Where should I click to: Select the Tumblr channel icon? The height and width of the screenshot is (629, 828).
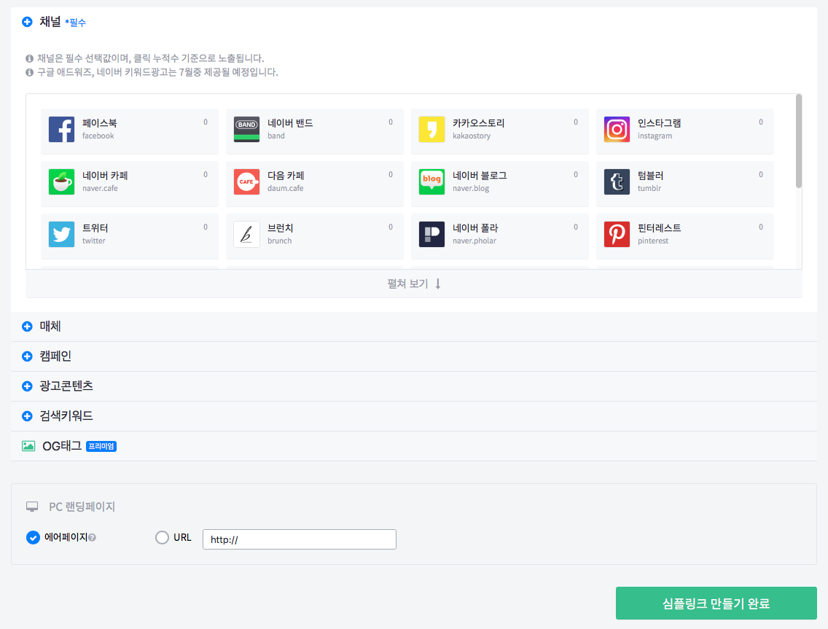tap(617, 181)
